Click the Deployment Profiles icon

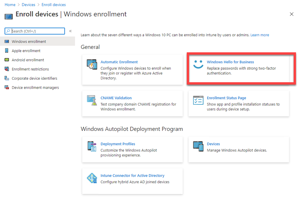pyautogui.click(x=92, y=146)
